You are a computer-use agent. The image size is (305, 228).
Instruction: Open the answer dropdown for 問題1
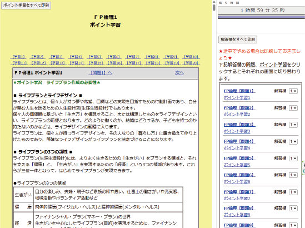(x=293, y=91)
